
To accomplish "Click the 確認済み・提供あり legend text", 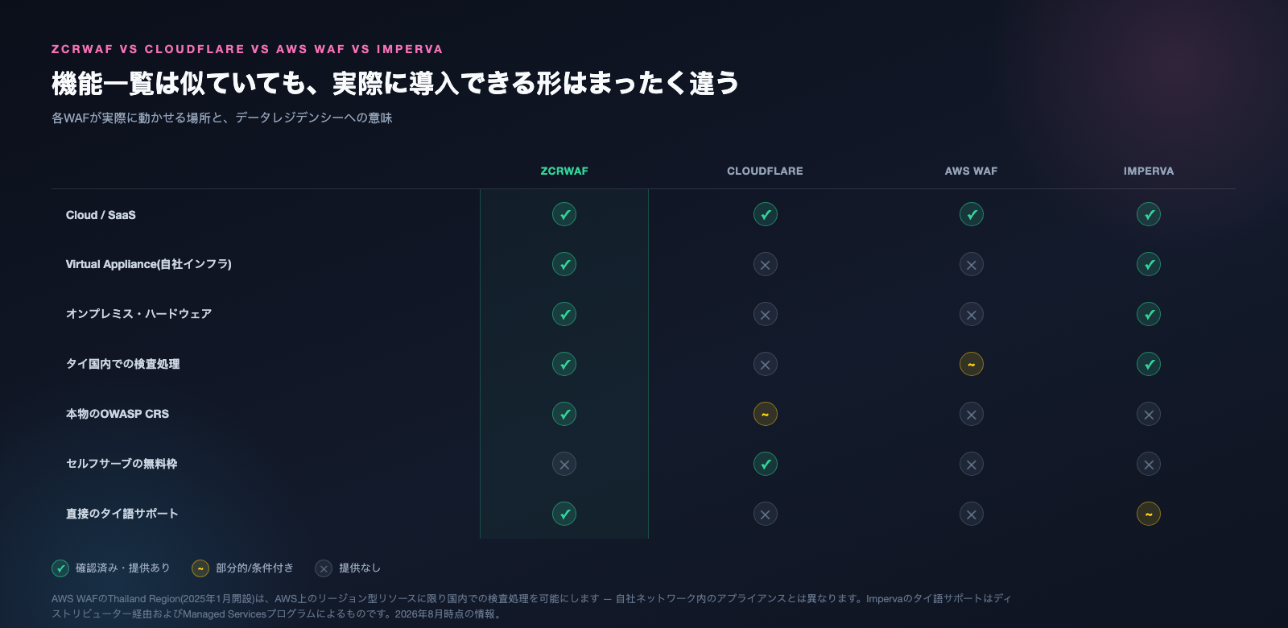I will point(123,568).
